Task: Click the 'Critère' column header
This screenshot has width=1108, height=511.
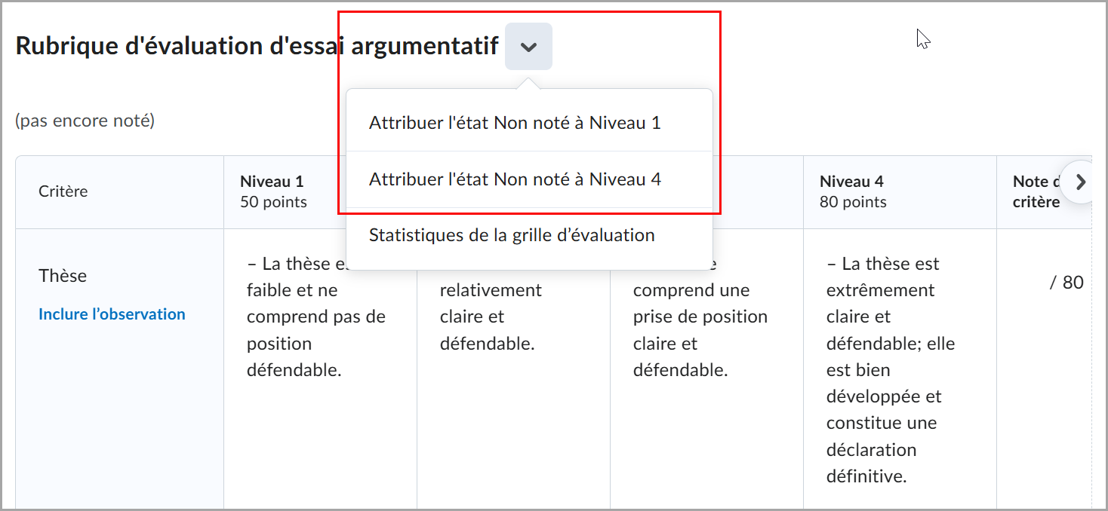Action: pos(63,191)
